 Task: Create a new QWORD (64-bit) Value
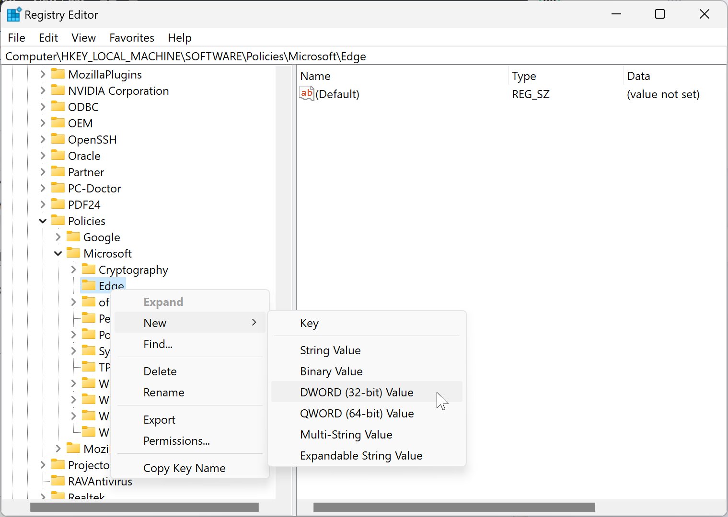[x=367, y=414]
